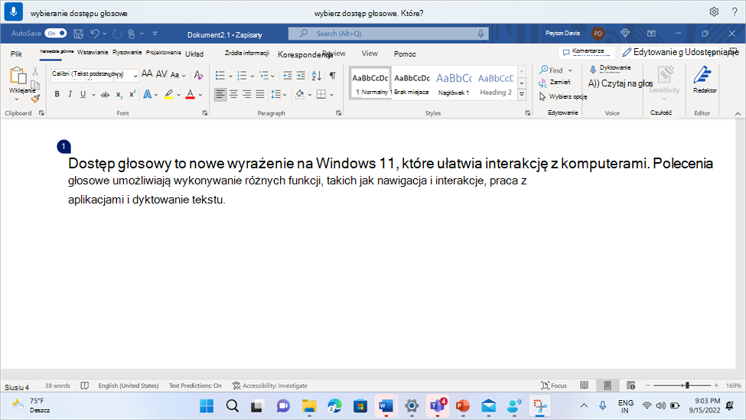The height and width of the screenshot is (420, 746).
Task: Click Clear Formatting icon
Action: [198, 75]
